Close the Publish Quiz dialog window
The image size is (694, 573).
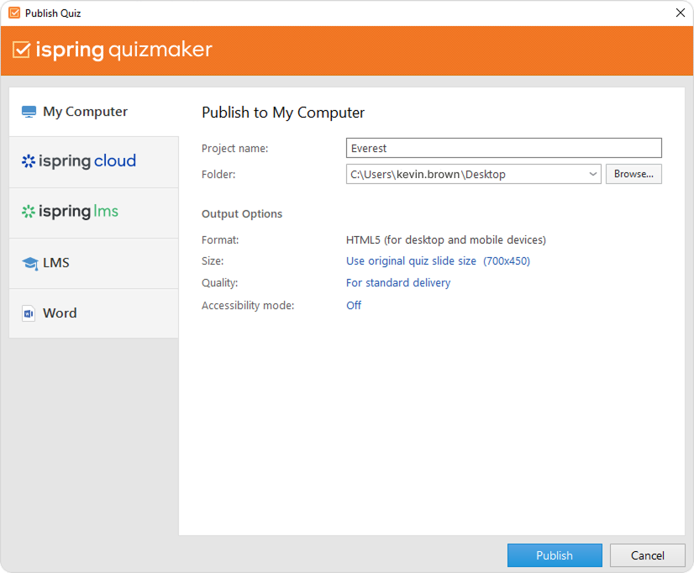[680, 13]
